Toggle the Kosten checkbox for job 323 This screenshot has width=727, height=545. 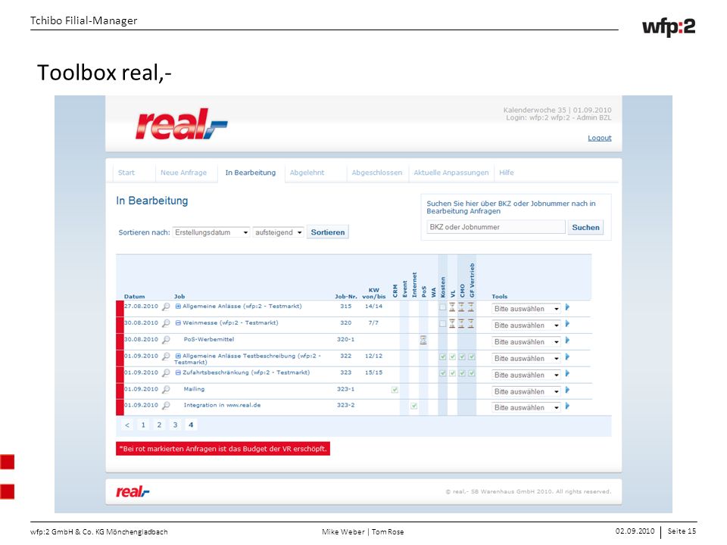[x=443, y=373]
